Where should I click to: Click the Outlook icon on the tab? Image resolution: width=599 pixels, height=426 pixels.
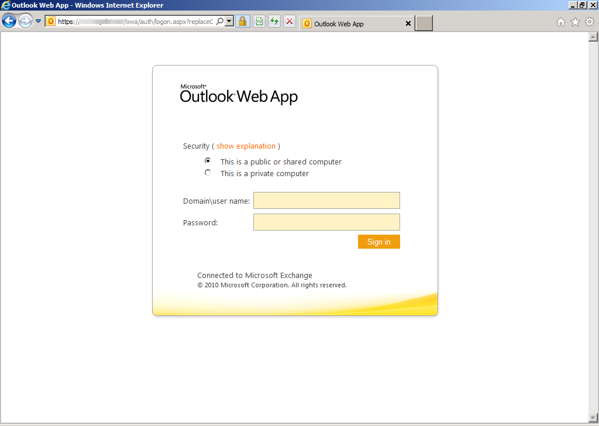(x=307, y=23)
